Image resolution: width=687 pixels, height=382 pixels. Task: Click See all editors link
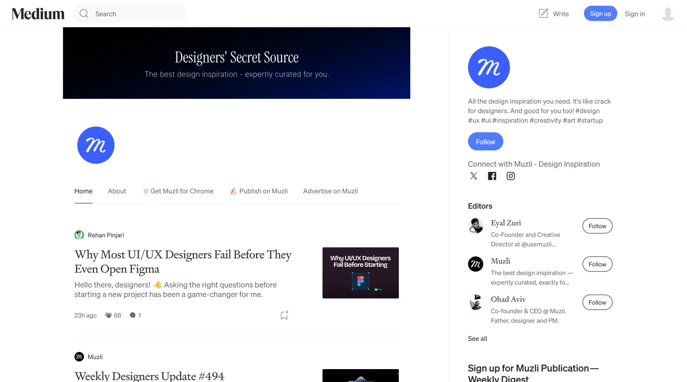477,339
